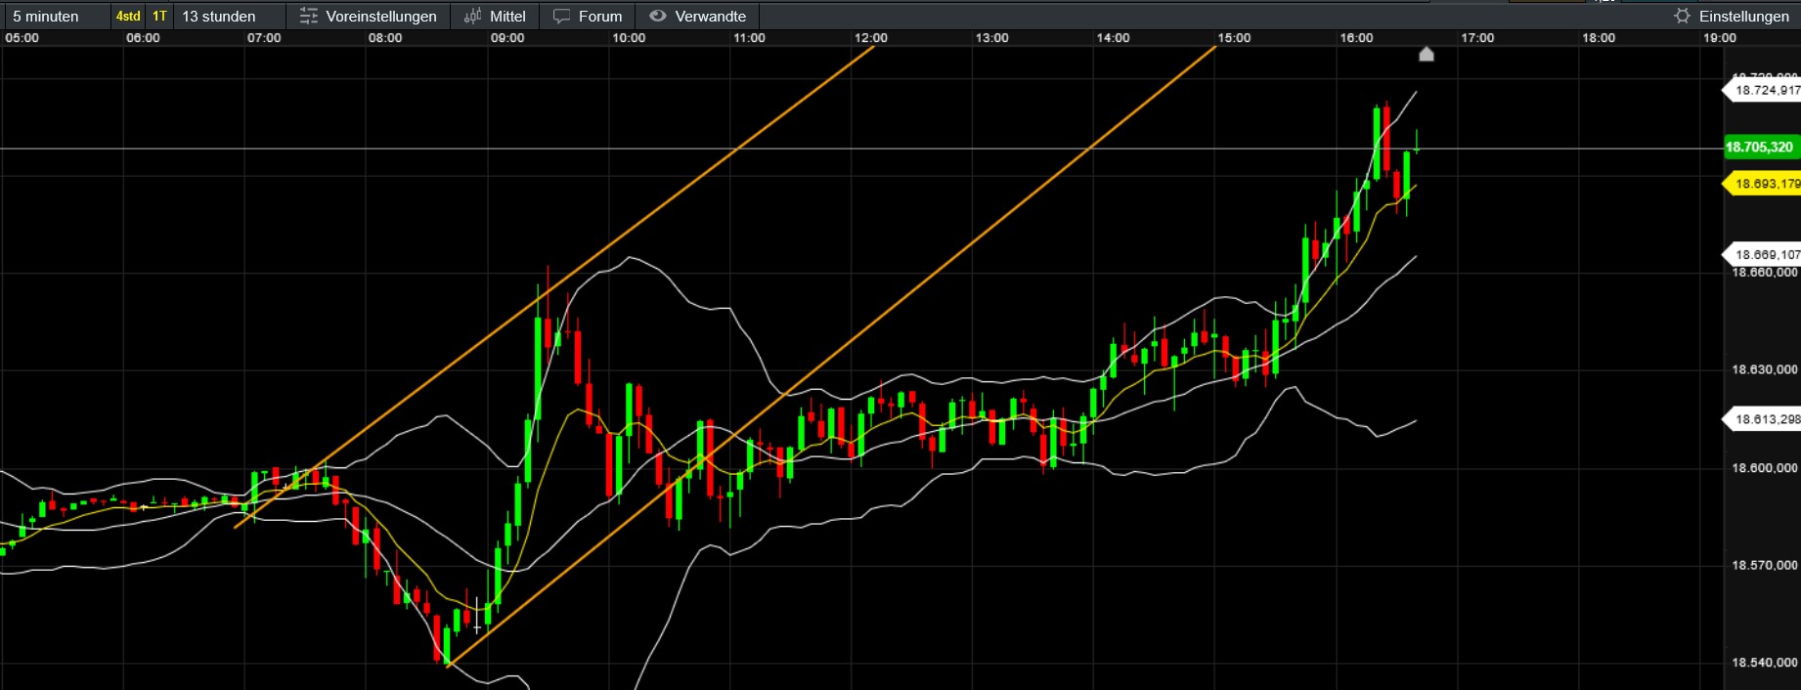Screen dimensions: 1801x690
Task: Click the 18.660,000 price axis label
Action: pos(1765,273)
